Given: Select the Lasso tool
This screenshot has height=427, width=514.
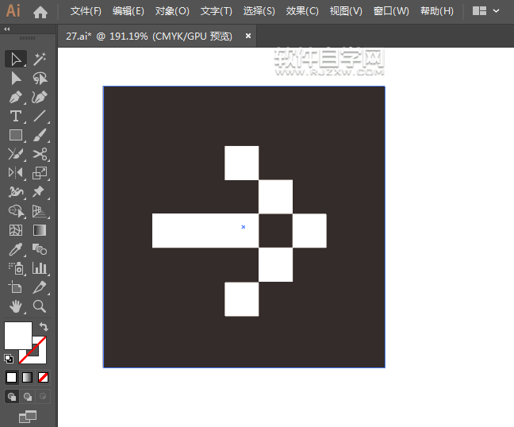Looking at the screenshot, I should [x=40, y=79].
